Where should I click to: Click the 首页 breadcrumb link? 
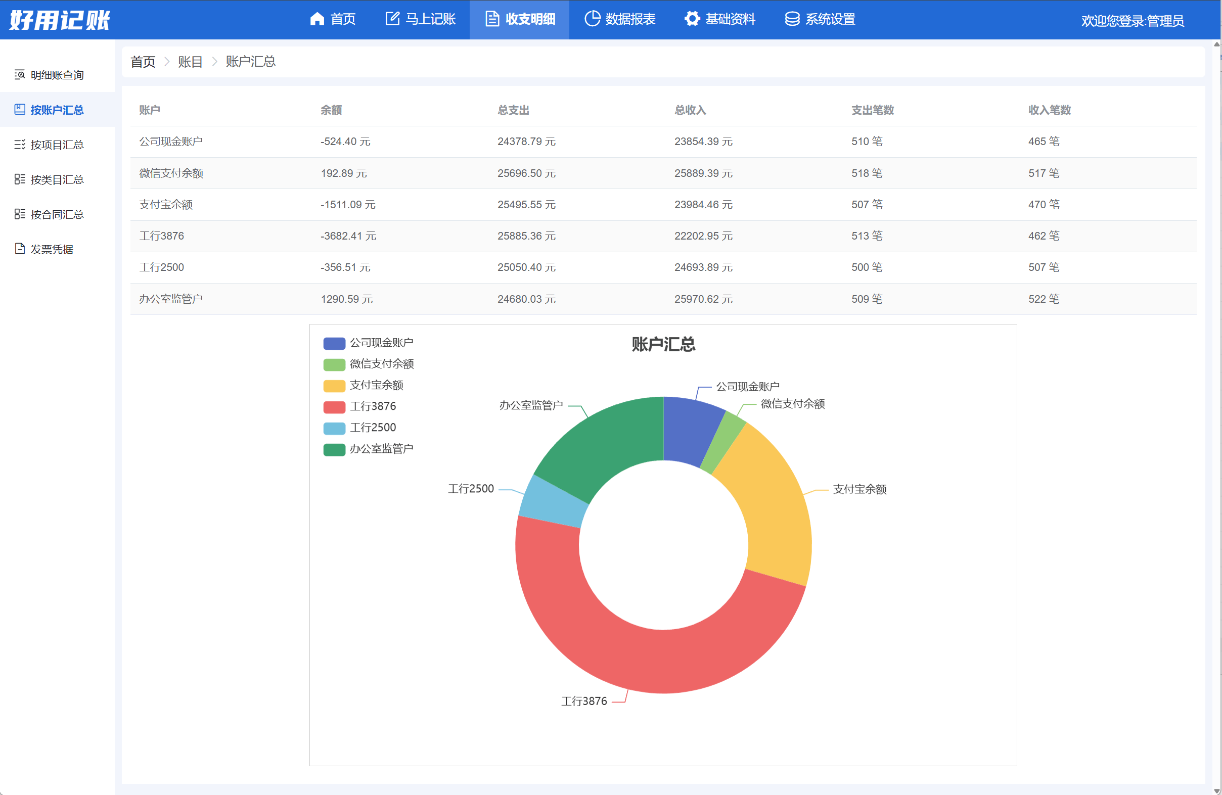point(143,62)
